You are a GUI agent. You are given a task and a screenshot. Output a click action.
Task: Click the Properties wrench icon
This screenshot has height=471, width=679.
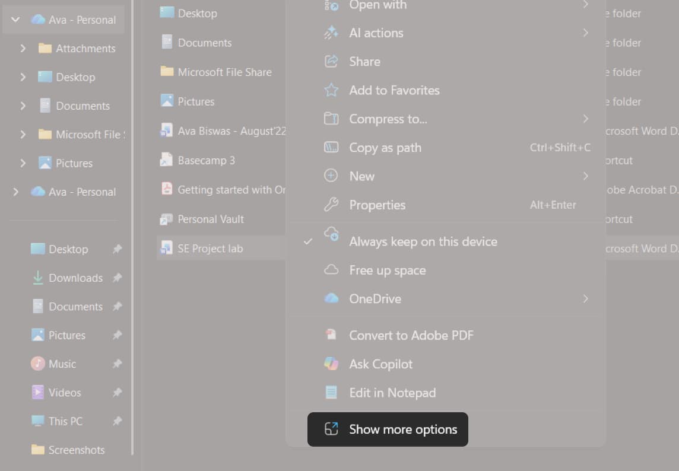pos(331,204)
